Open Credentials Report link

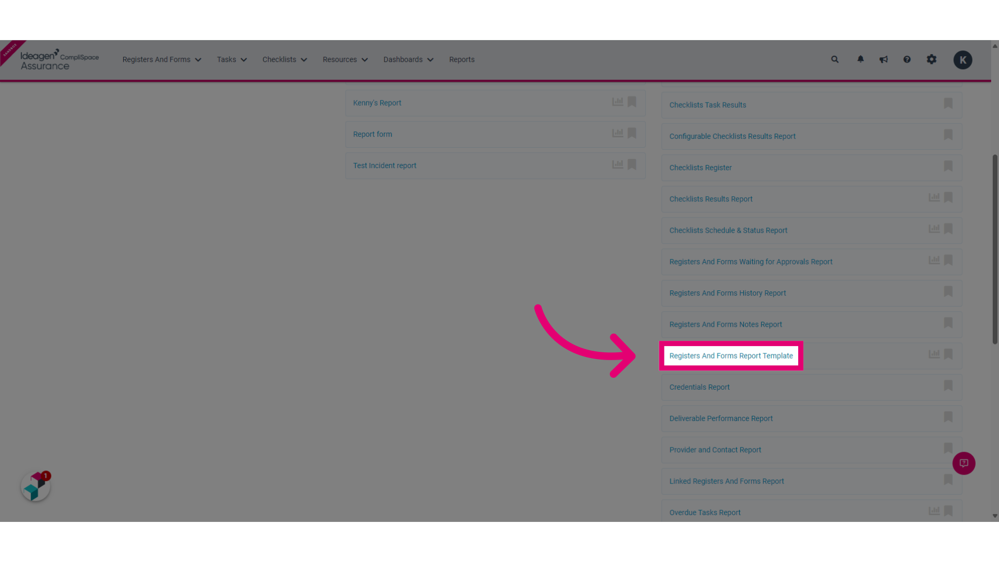(699, 387)
